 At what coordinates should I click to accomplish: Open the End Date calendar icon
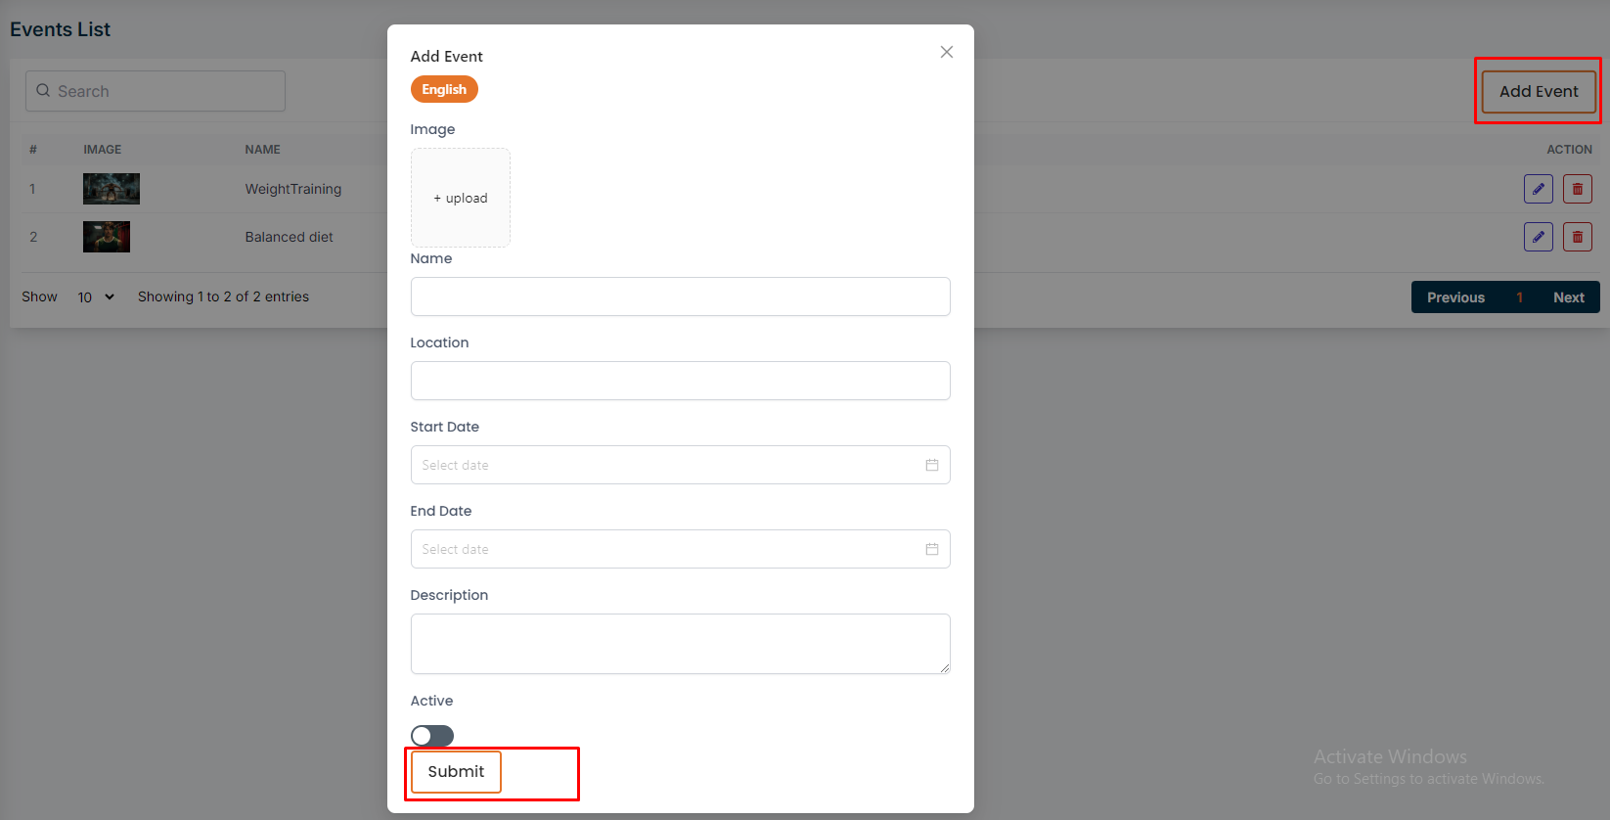[931, 549]
